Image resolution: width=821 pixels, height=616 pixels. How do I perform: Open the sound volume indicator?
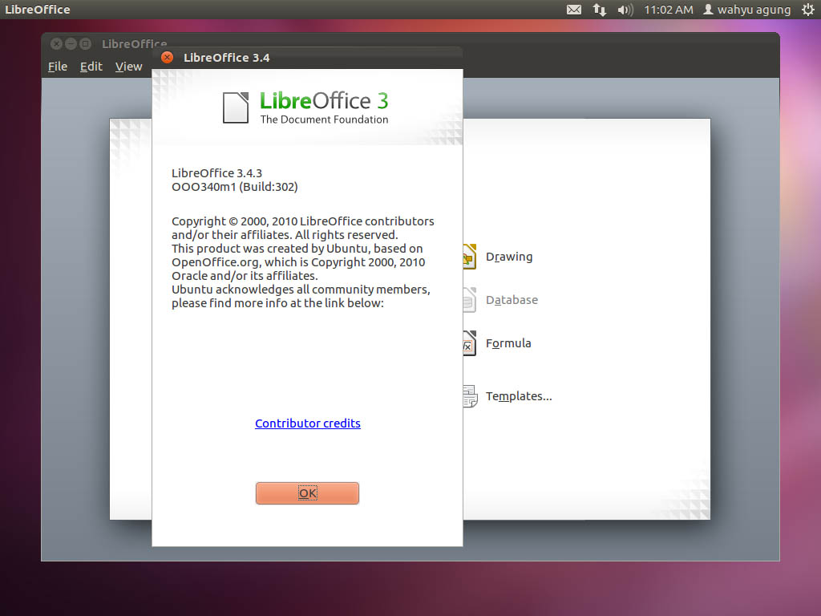(625, 10)
